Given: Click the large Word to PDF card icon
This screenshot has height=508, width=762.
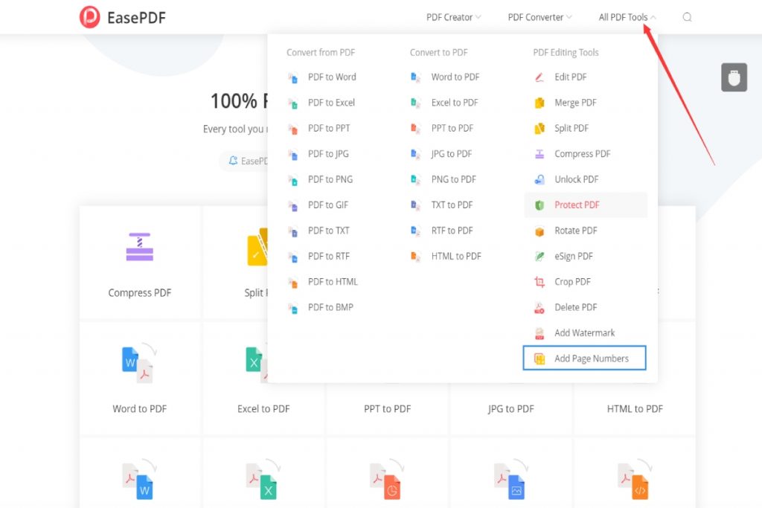Looking at the screenshot, I should point(139,363).
